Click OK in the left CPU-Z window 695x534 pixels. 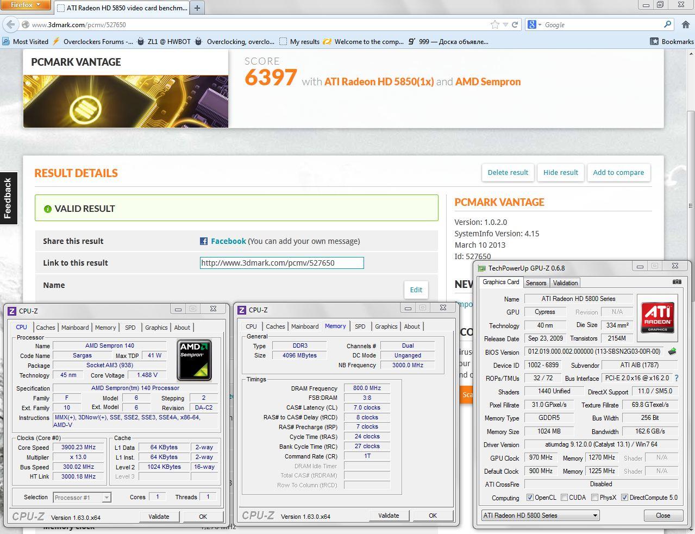tap(203, 517)
